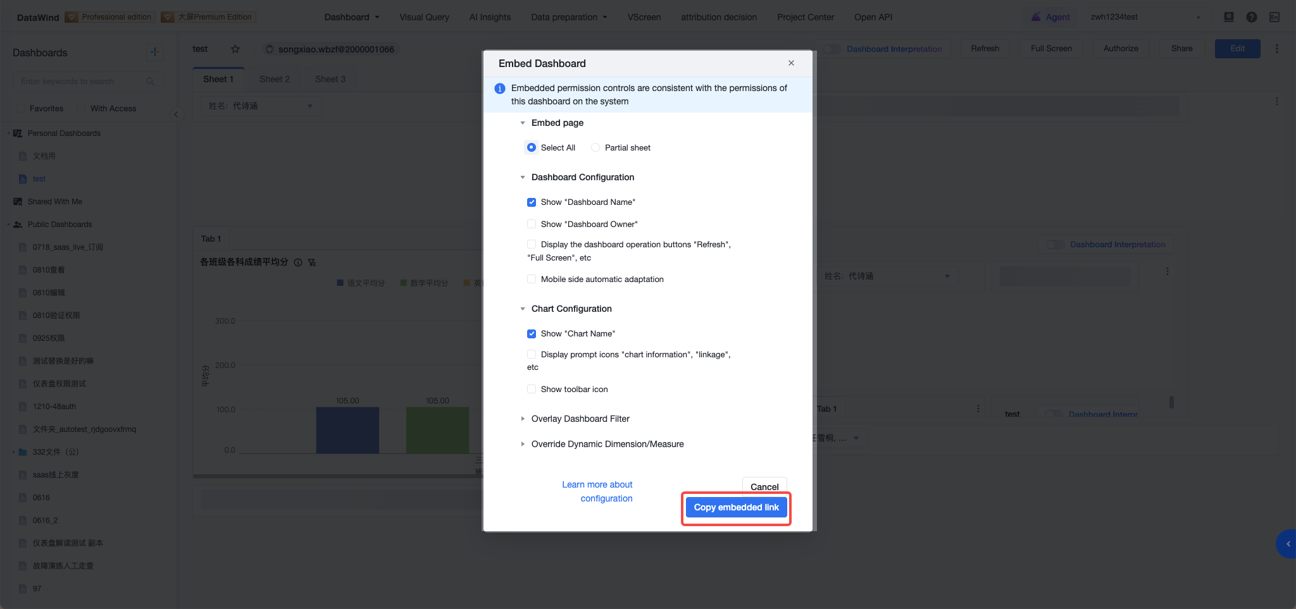1296x609 pixels.
Task: Click Copy embedded link button
Action: coord(736,507)
